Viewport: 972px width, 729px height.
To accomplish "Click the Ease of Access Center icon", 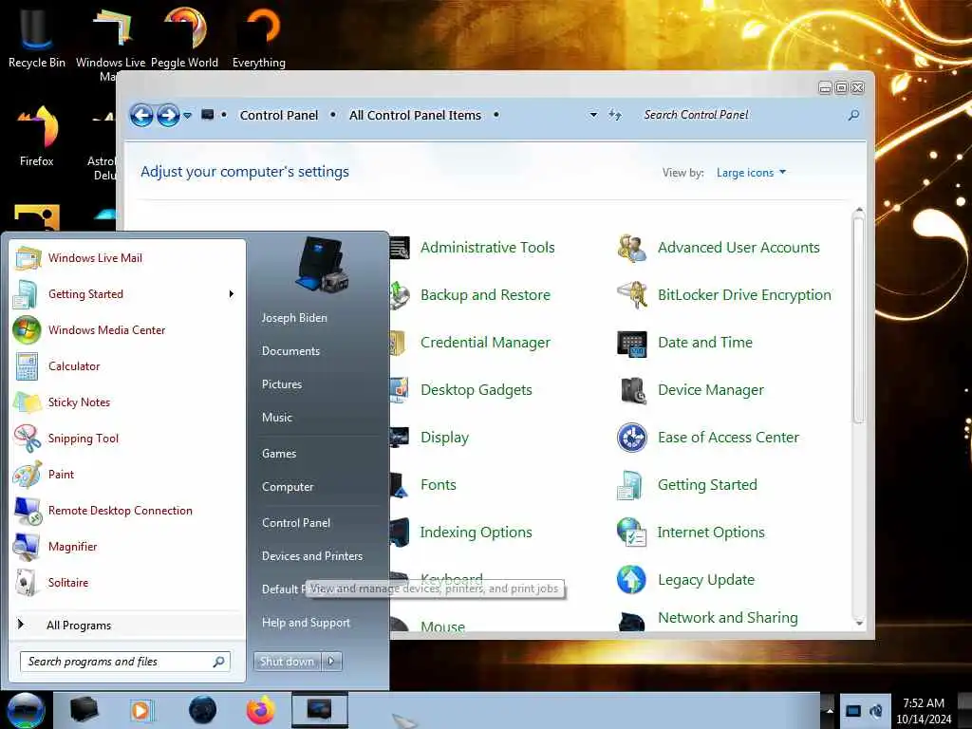I will click(631, 438).
